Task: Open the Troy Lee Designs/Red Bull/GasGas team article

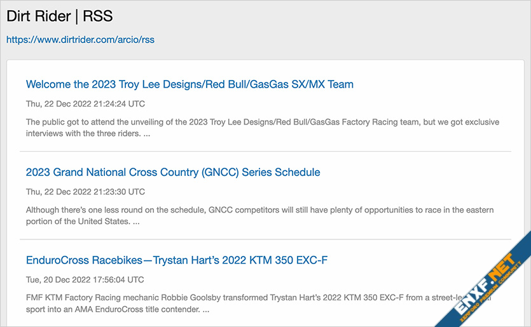Action: coord(190,84)
